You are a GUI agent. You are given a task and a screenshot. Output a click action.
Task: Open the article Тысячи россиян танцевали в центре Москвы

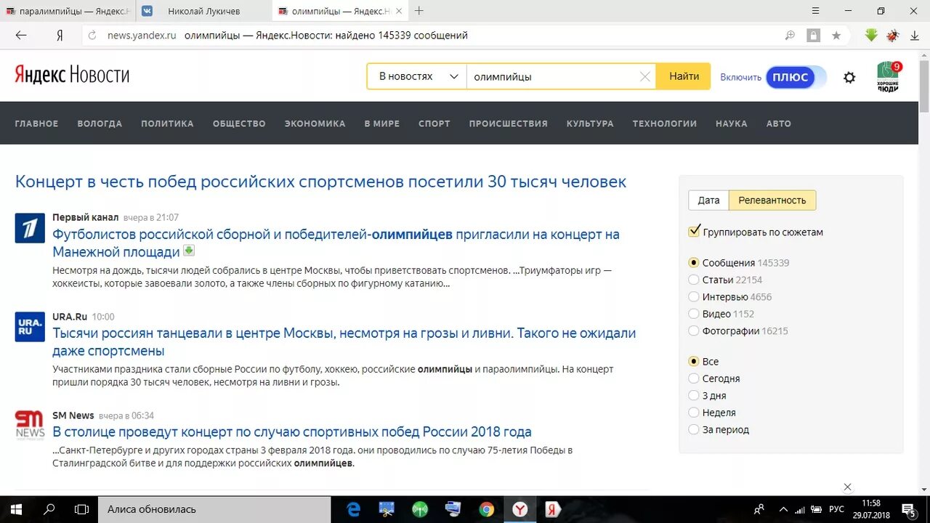(344, 342)
